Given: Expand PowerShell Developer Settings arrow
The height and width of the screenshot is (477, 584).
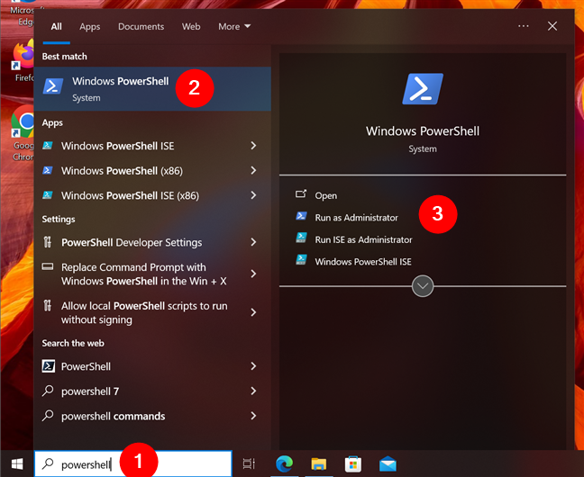Looking at the screenshot, I should pyautogui.click(x=253, y=242).
